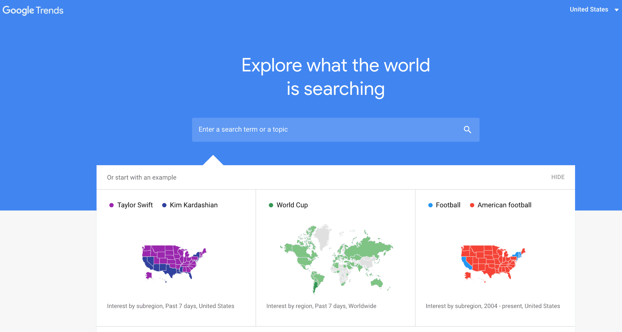
Task: Click the purple Taylor Swift legend dot
Action: 111,205
